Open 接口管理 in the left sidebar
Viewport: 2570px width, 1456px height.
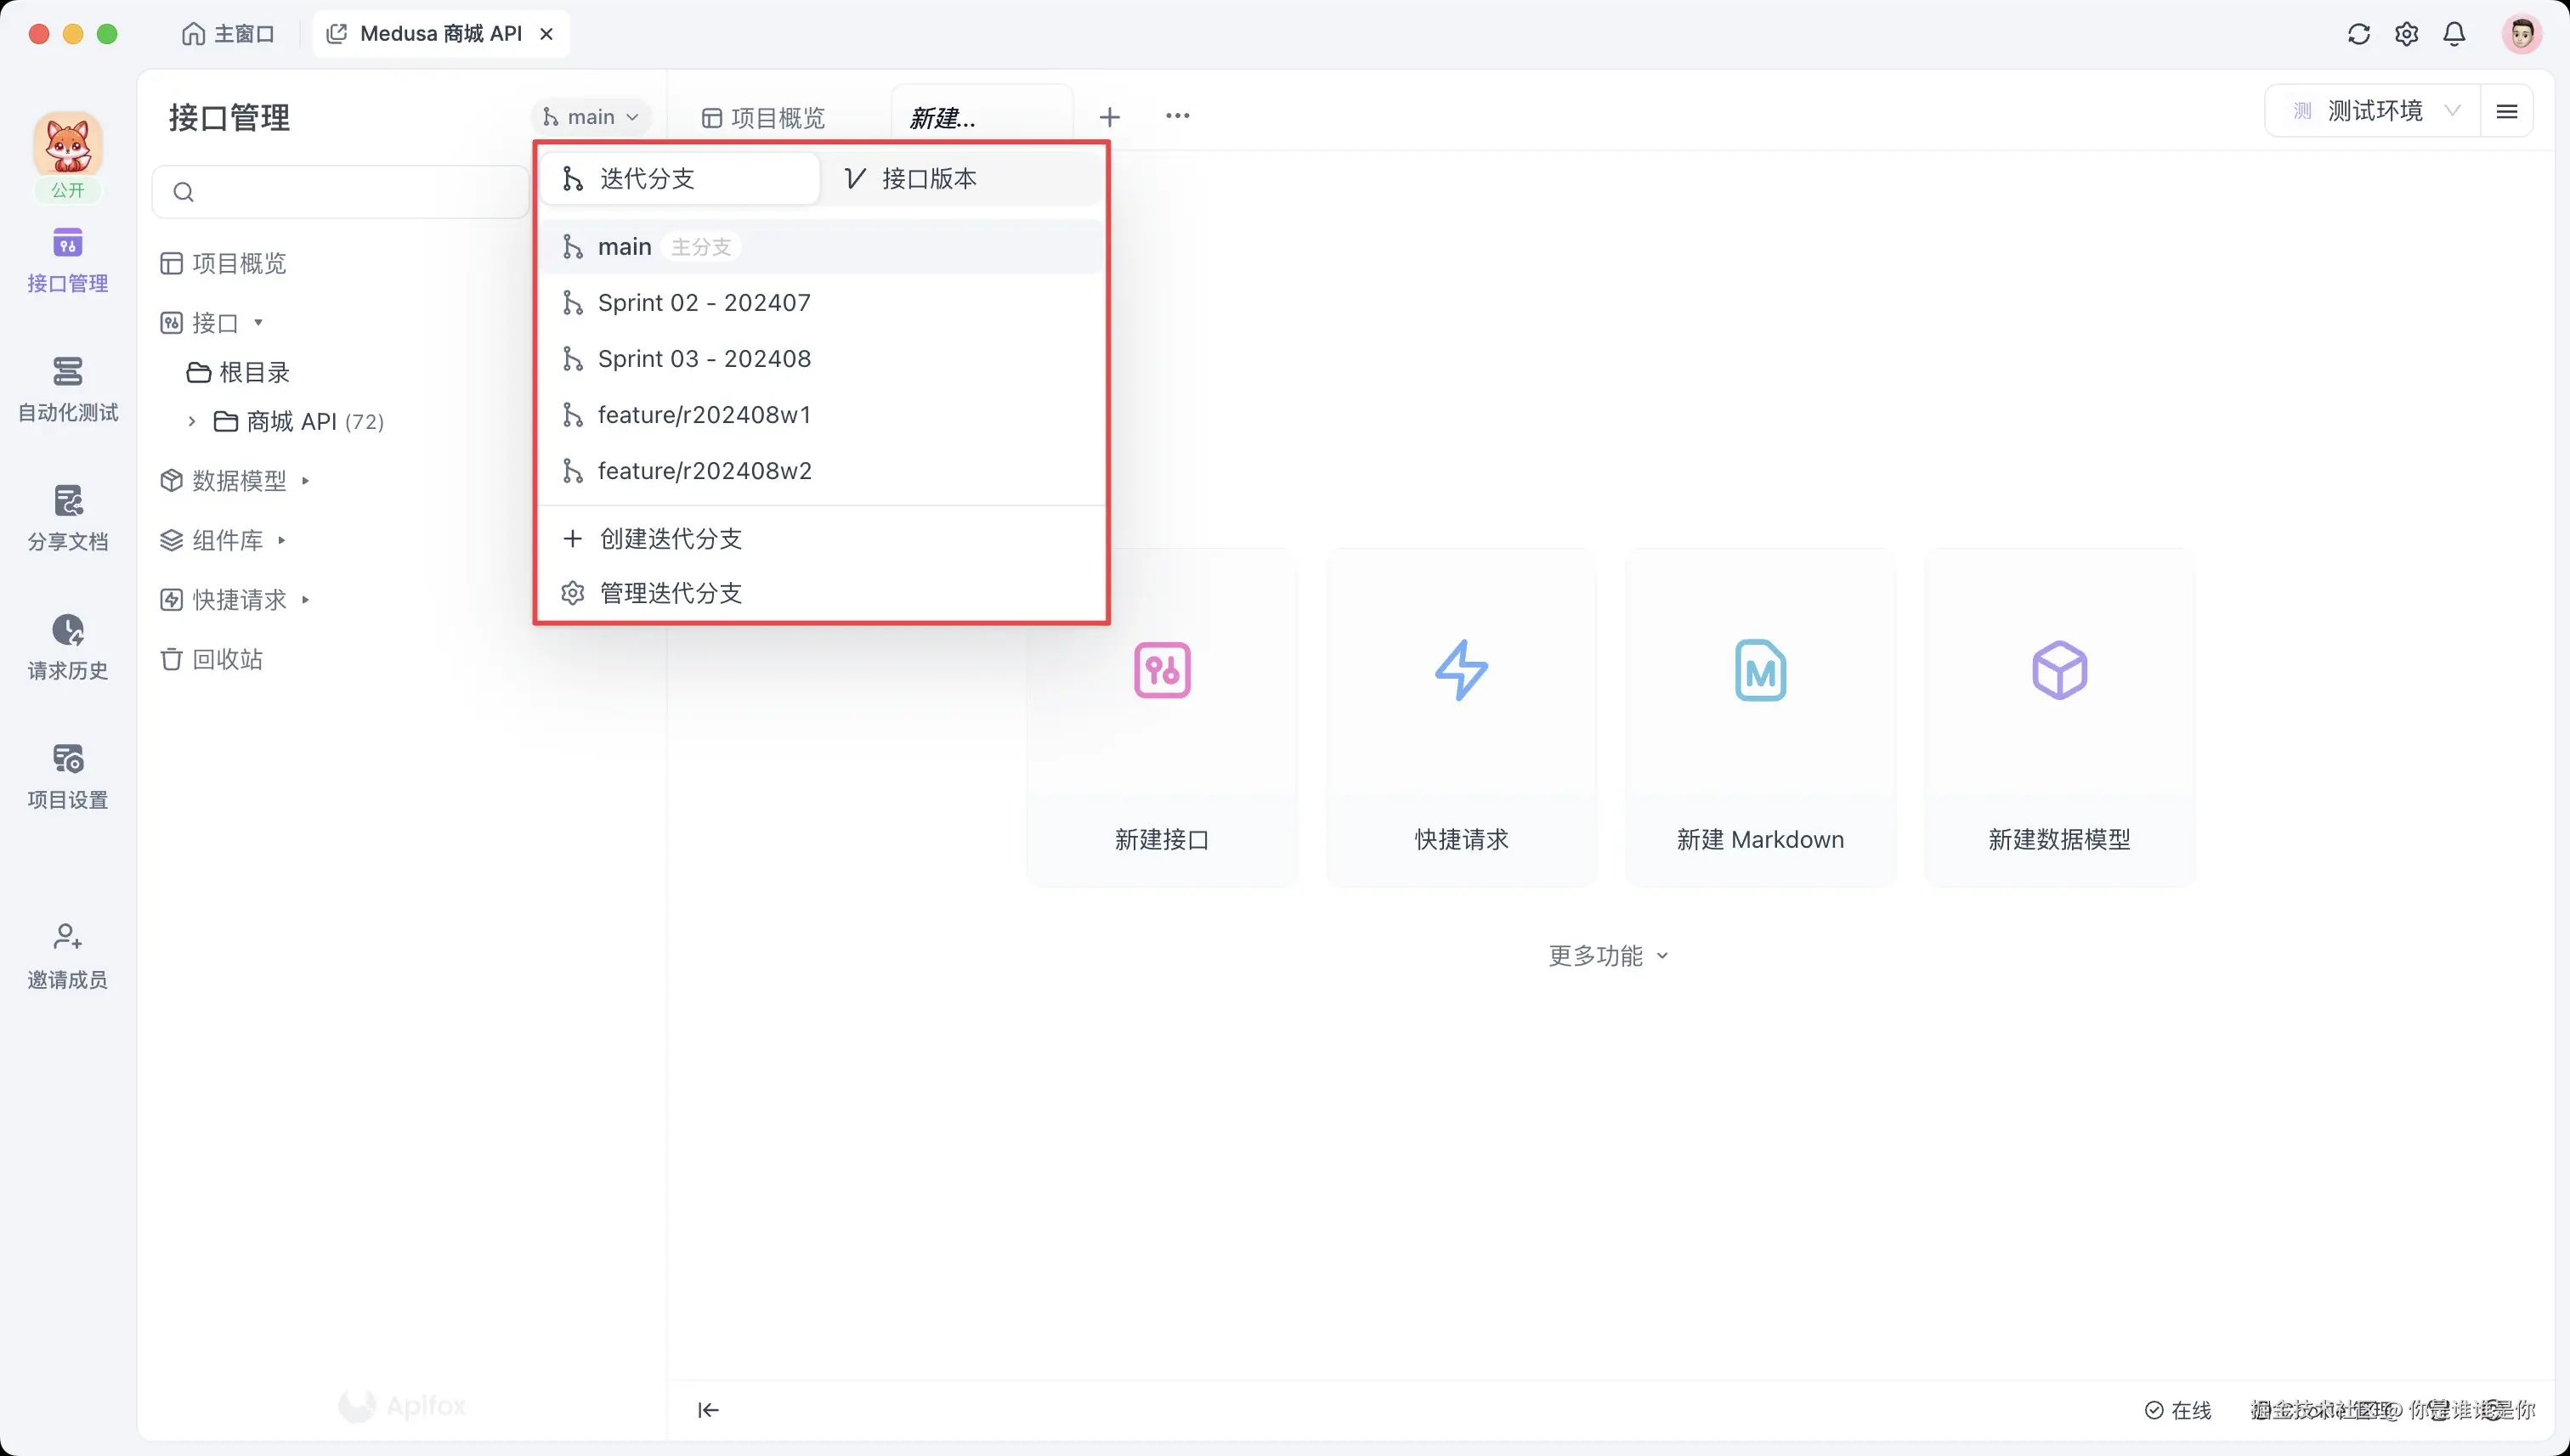(66, 260)
